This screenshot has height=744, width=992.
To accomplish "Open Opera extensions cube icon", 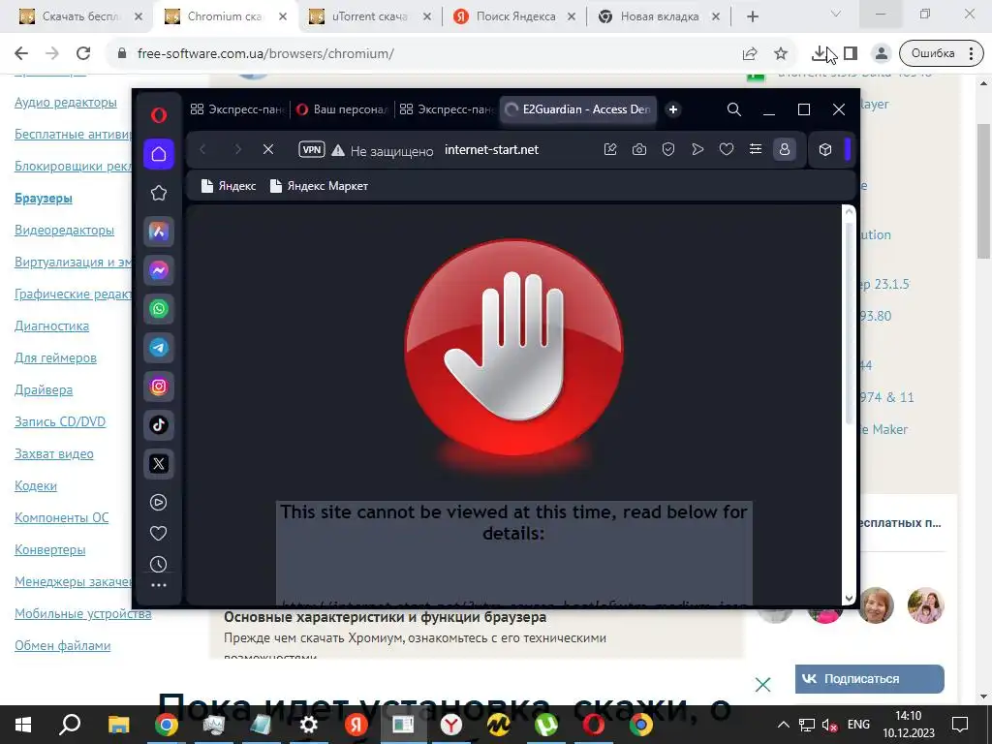I will coord(825,149).
